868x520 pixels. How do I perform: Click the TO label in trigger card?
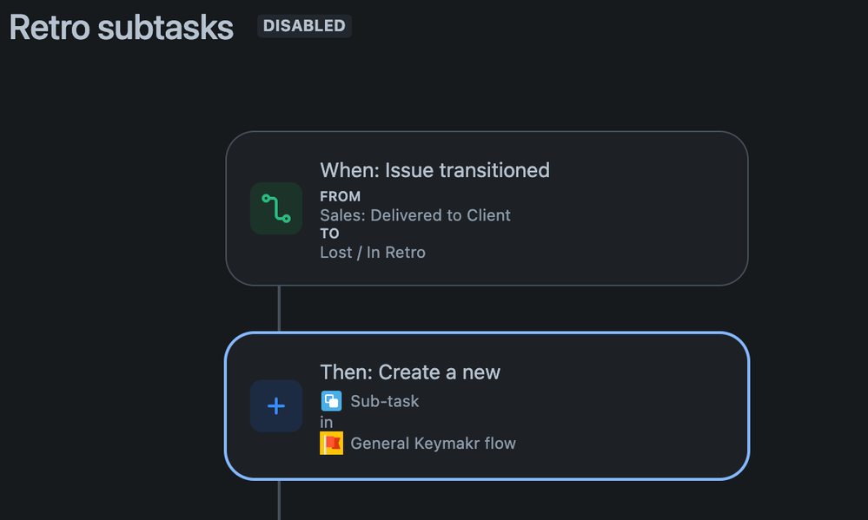click(x=329, y=234)
